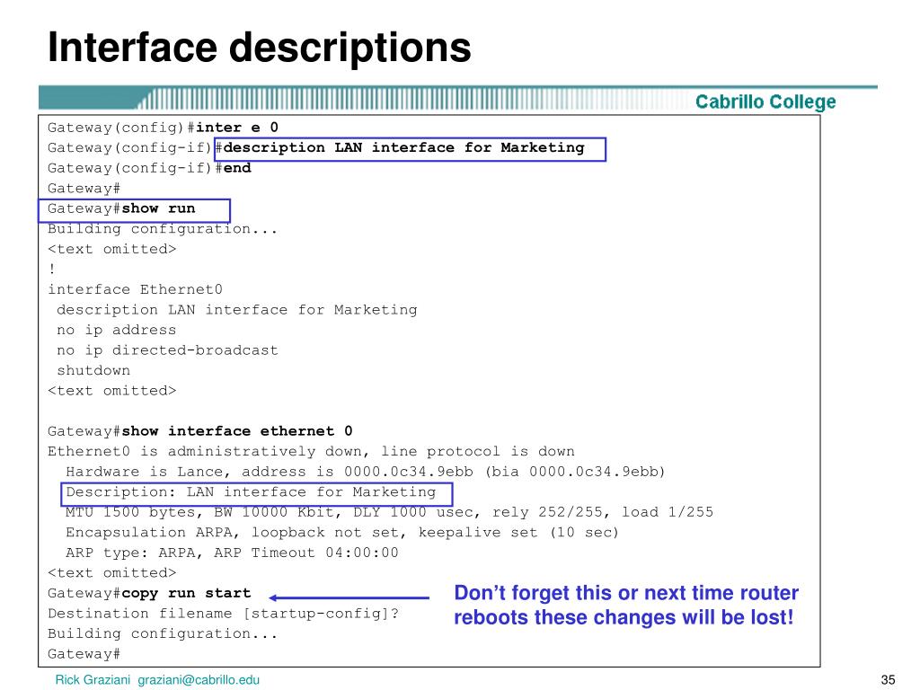
Task: Click the 'Hardware is Lance' address line
Action: (x=365, y=472)
